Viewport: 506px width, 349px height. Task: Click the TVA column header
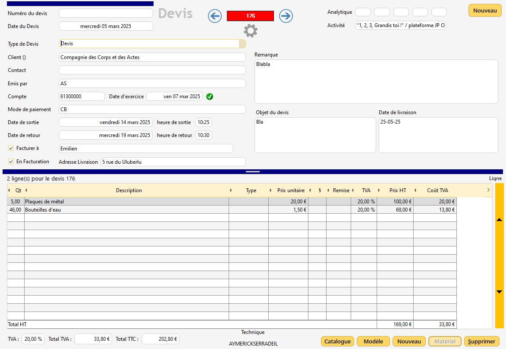[x=366, y=190]
